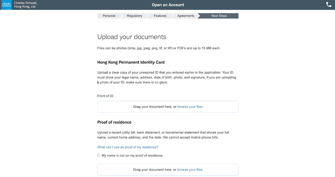Open 'What can I use as proof of my residence?'
This screenshot has height=177, width=335.
[128, 147]
